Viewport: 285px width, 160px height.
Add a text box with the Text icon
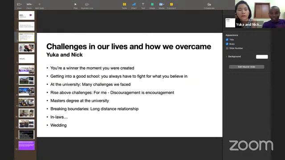(143, 4)
